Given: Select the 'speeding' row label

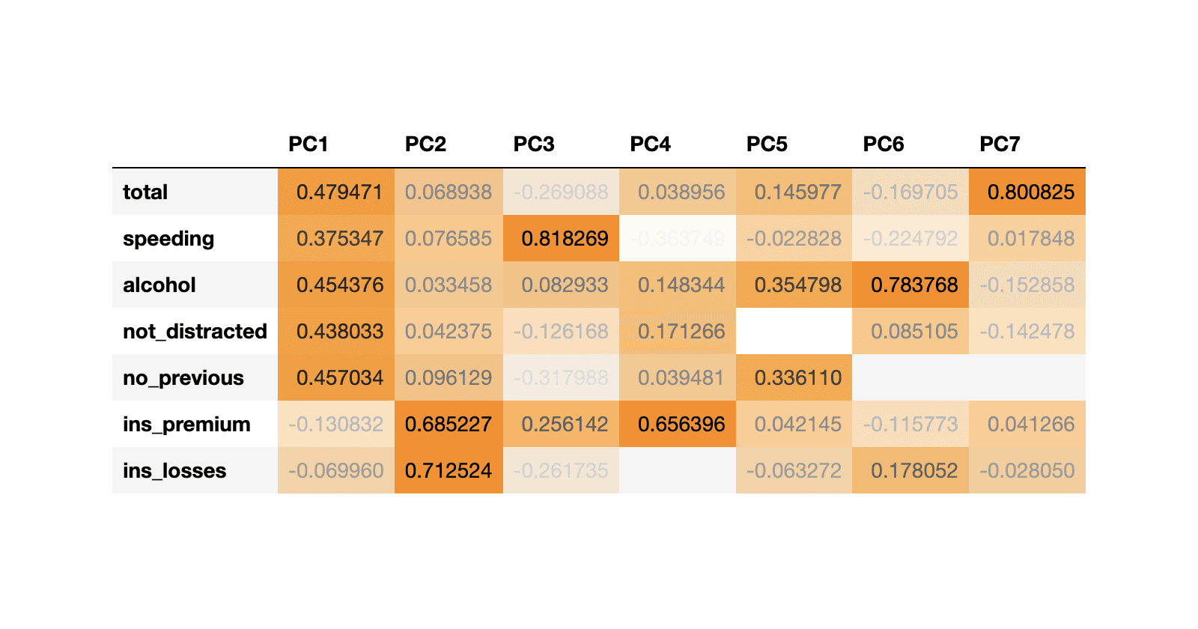Looking at the screenshot, I should pyautogui.click(x=168, y=239).
